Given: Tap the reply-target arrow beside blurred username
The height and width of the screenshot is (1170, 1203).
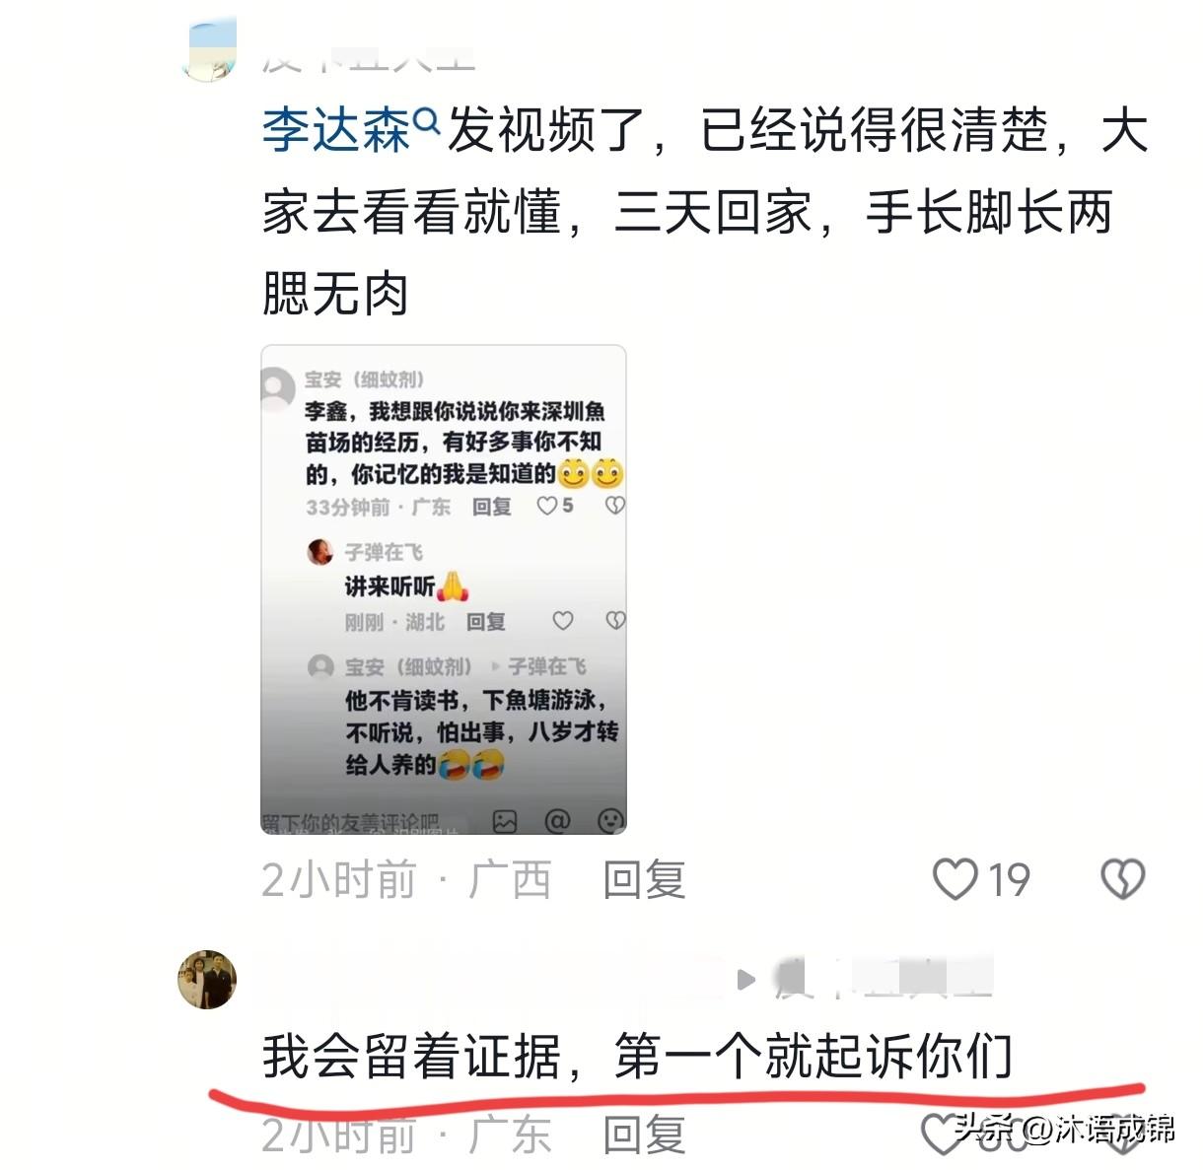Looking at the screenshot, I should coord(746,980).
